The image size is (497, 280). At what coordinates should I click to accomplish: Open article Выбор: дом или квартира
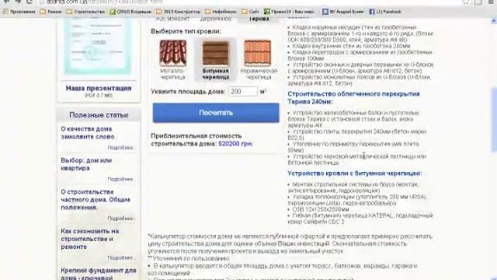(86, 164)
